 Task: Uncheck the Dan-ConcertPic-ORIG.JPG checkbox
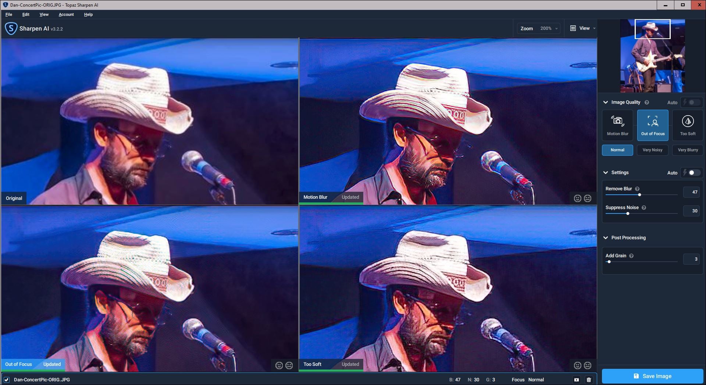pos(7,379)
